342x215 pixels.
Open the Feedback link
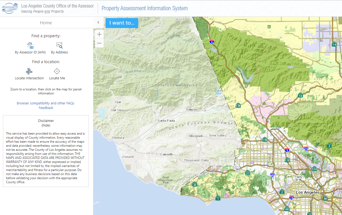(x=46, y=108)
